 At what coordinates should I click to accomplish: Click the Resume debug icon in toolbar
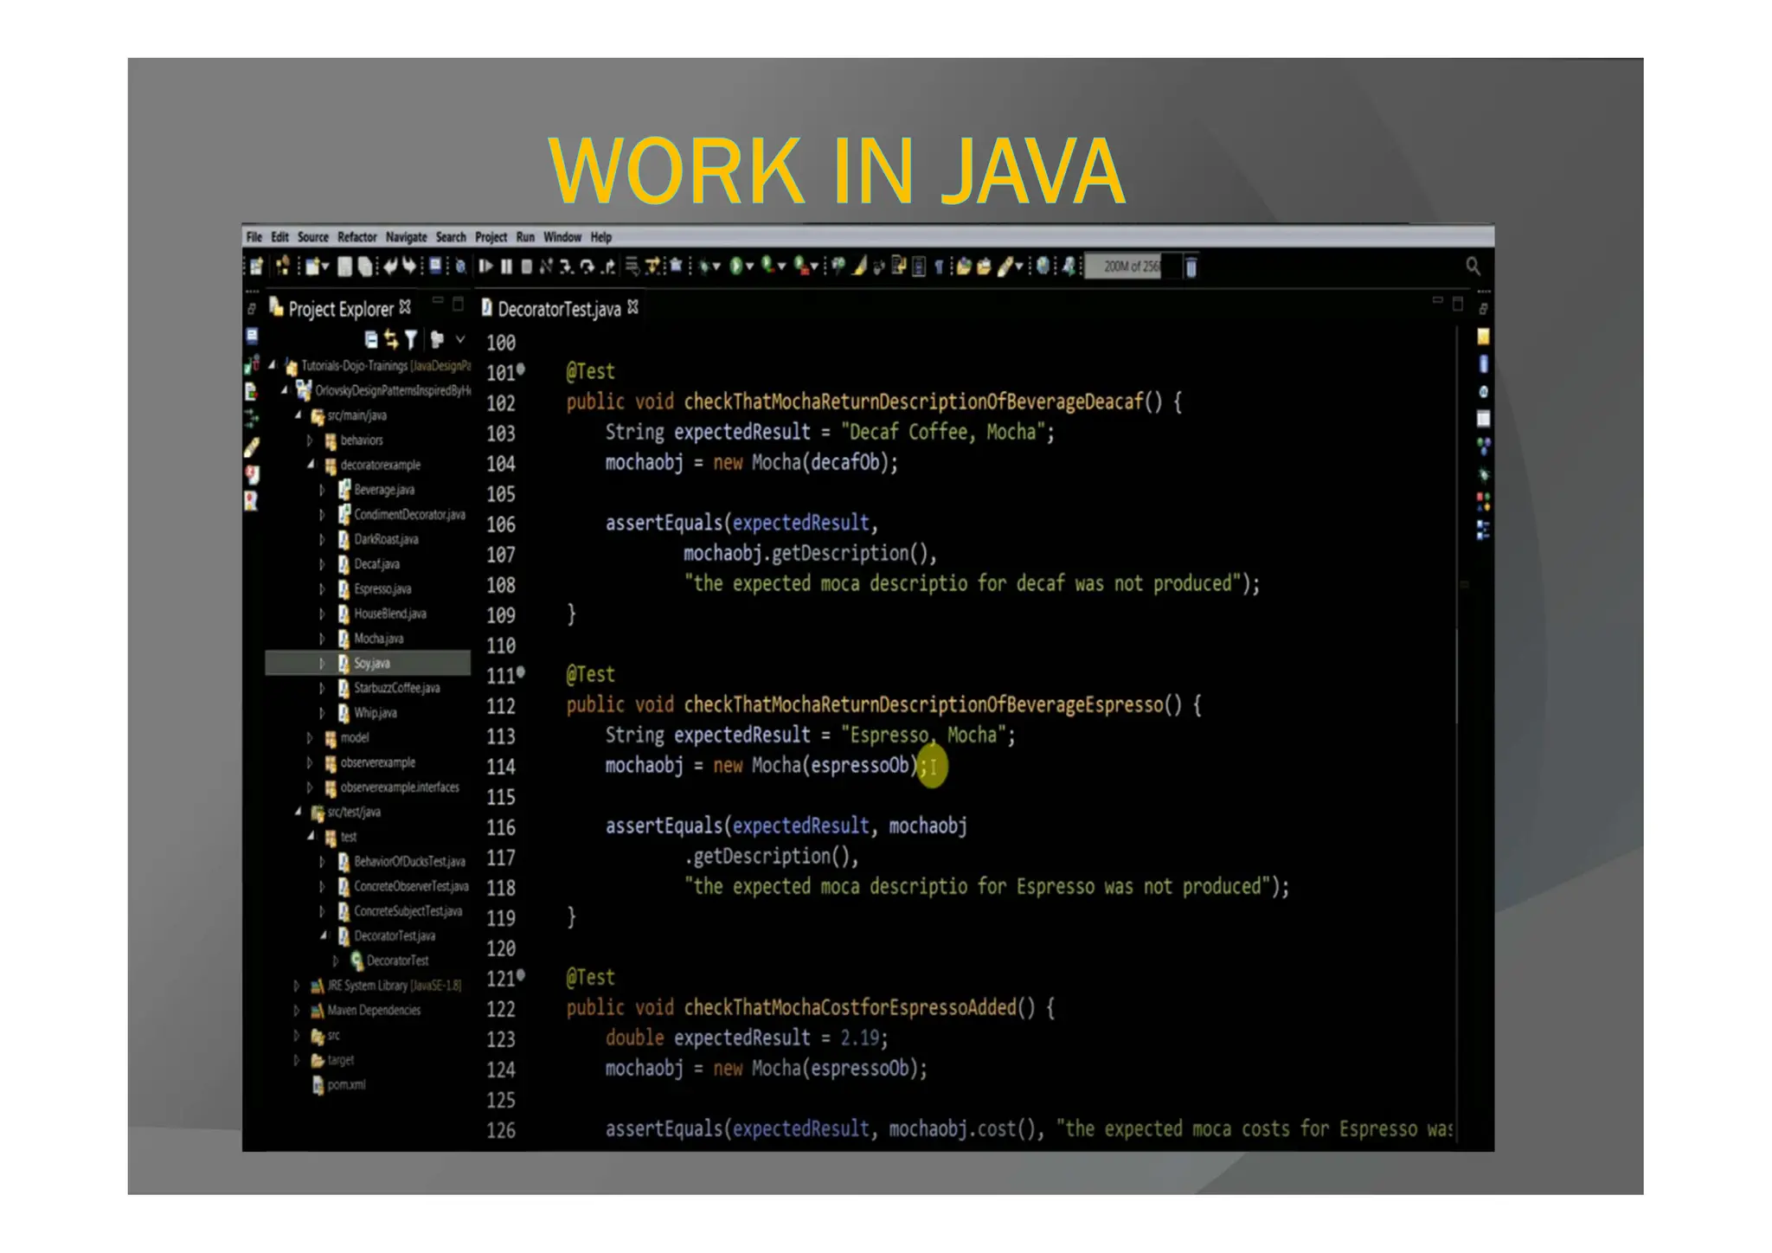[x=486, y=267]
